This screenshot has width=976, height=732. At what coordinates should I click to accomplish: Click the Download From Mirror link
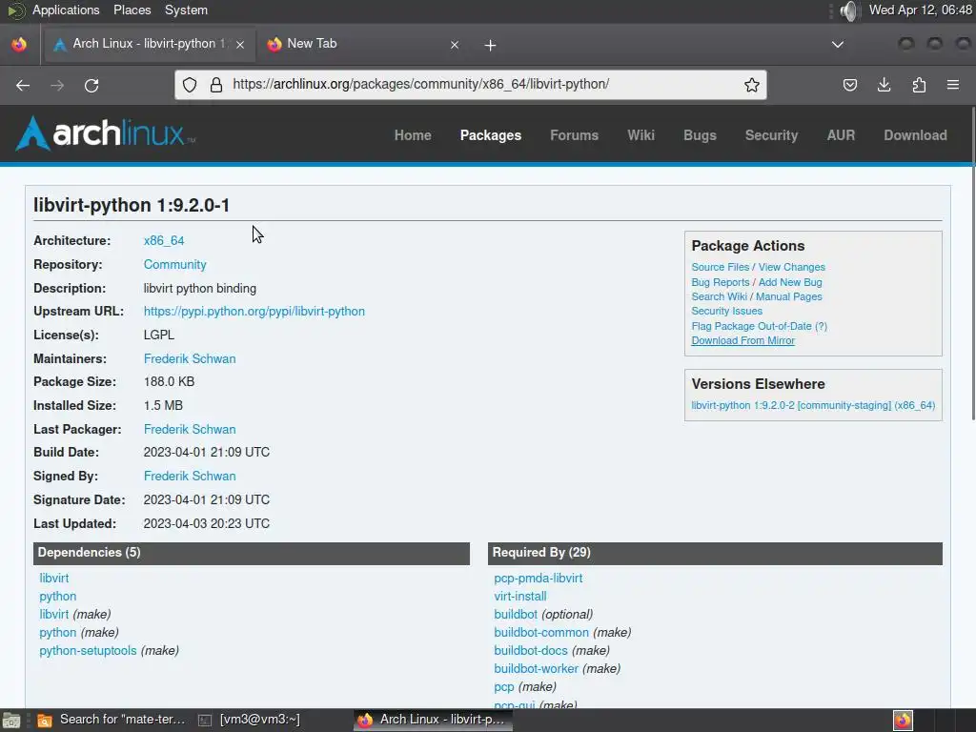click(x=742, y=340)
